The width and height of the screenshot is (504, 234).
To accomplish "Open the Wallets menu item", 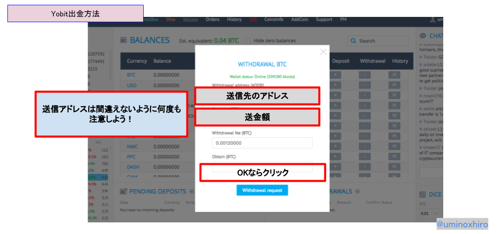I will click(190, 20).
